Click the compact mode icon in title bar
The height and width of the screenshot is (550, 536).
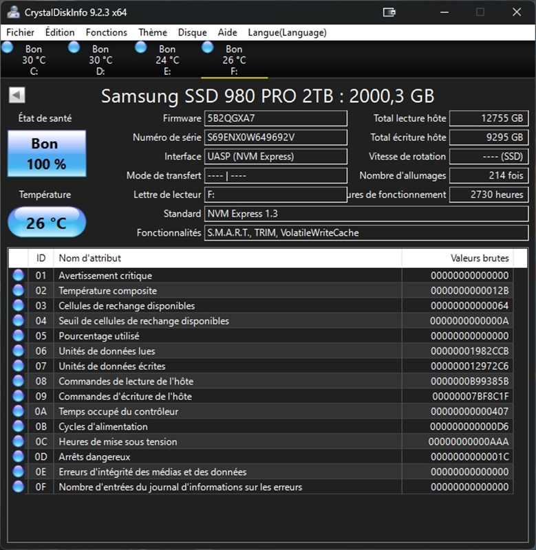click(x=389, y=12)
